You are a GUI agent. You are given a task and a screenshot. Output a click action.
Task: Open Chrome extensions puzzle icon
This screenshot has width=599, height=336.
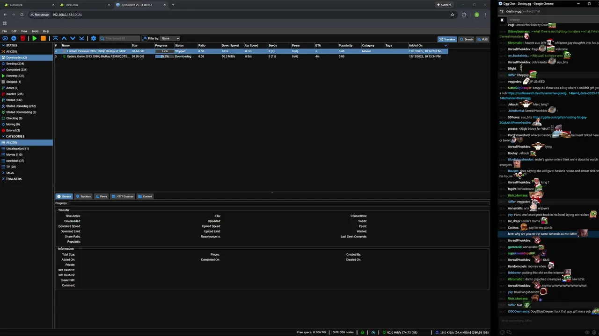point(464,14)
